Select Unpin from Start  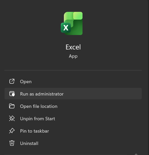point(73,118)
